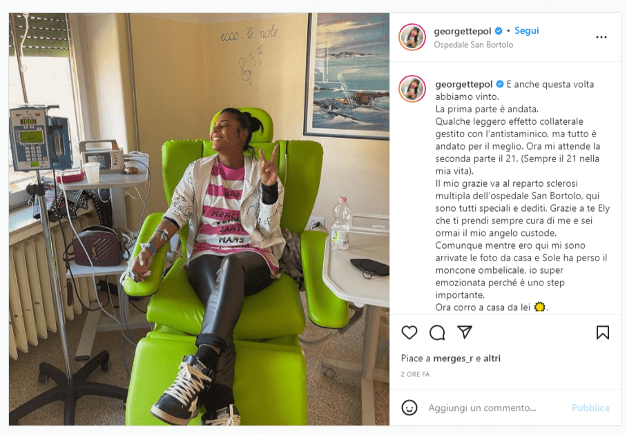This screenshot has width=627, height=435.
Task: Open georgettepol profile from header username
Action: (463, 31)
